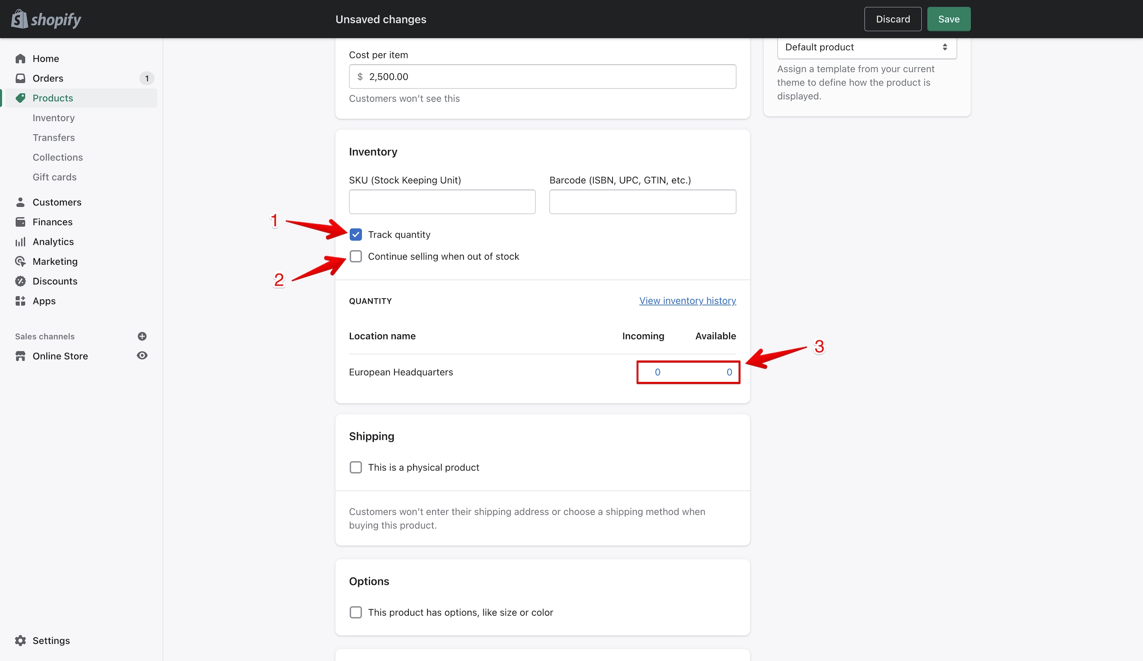The image size is (1143, 661).
Task: Click the Settings gear icon
Action: (20, 641)
